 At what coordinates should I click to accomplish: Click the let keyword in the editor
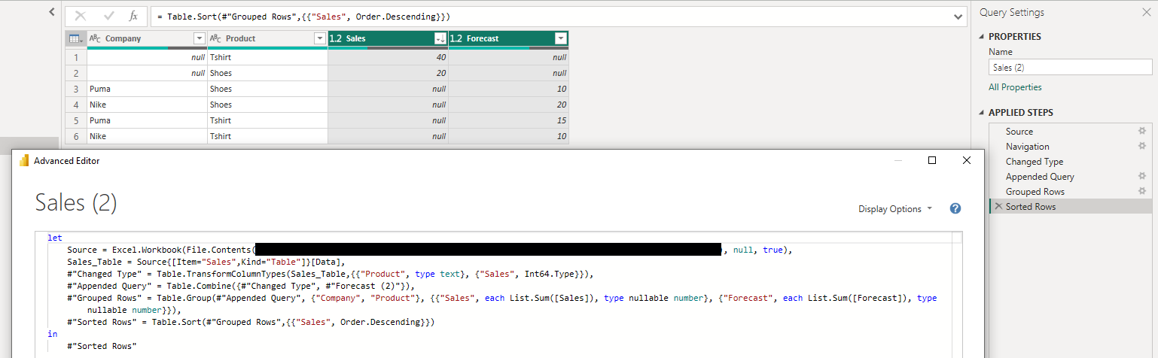click(x=54, y=238)
